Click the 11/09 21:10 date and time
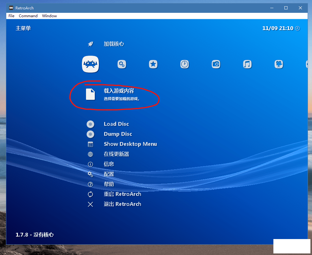The height and width of the screenshot is (255, 312). click(x=278, y=28)
